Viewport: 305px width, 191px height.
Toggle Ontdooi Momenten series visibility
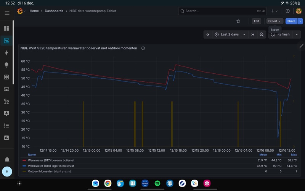coord(50,172)
